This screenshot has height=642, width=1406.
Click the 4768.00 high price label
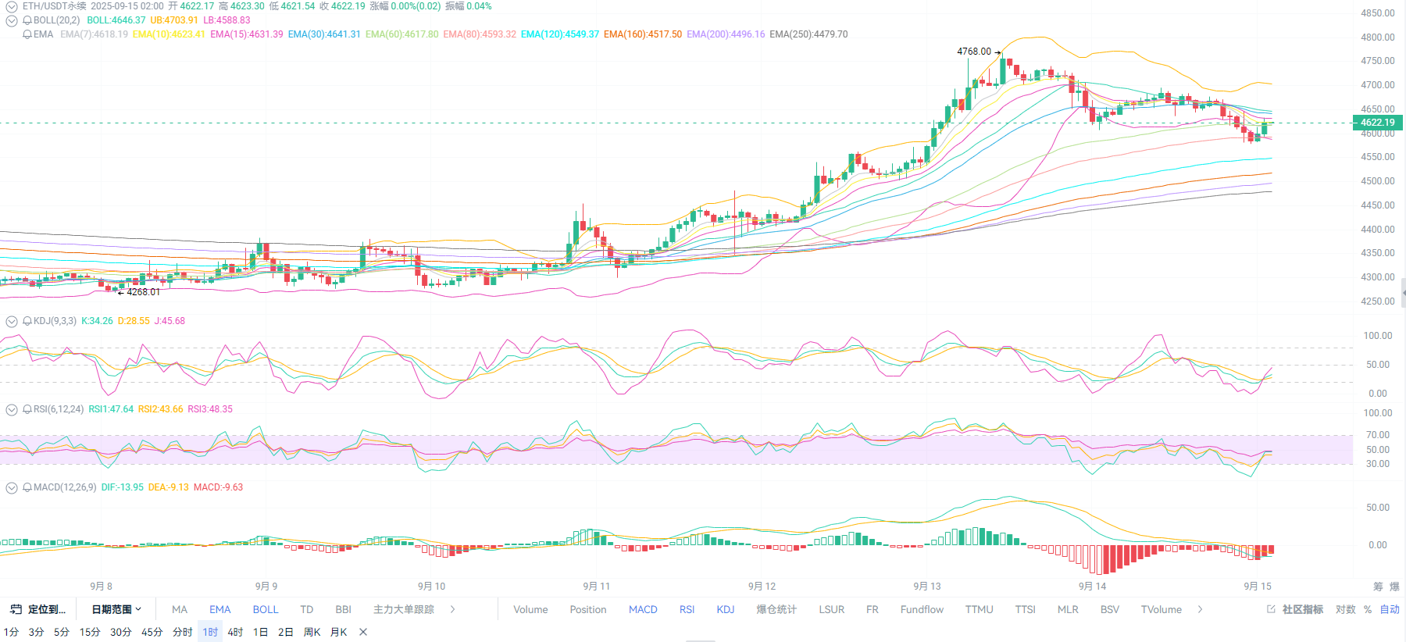click(974, 52)
